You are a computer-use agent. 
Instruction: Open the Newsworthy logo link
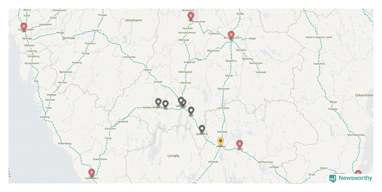[x=351, y=178]
